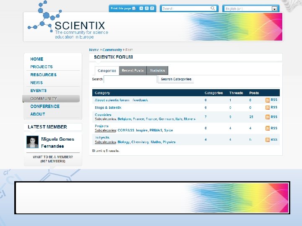Screen dimensions: 302x226
Task: Go to EVENTS in the left menu
Action: pos(38,90)
